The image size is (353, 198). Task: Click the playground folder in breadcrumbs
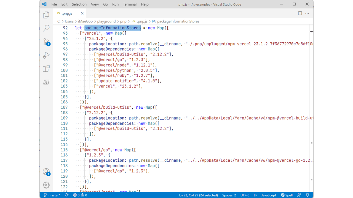[x=106, y=21]
